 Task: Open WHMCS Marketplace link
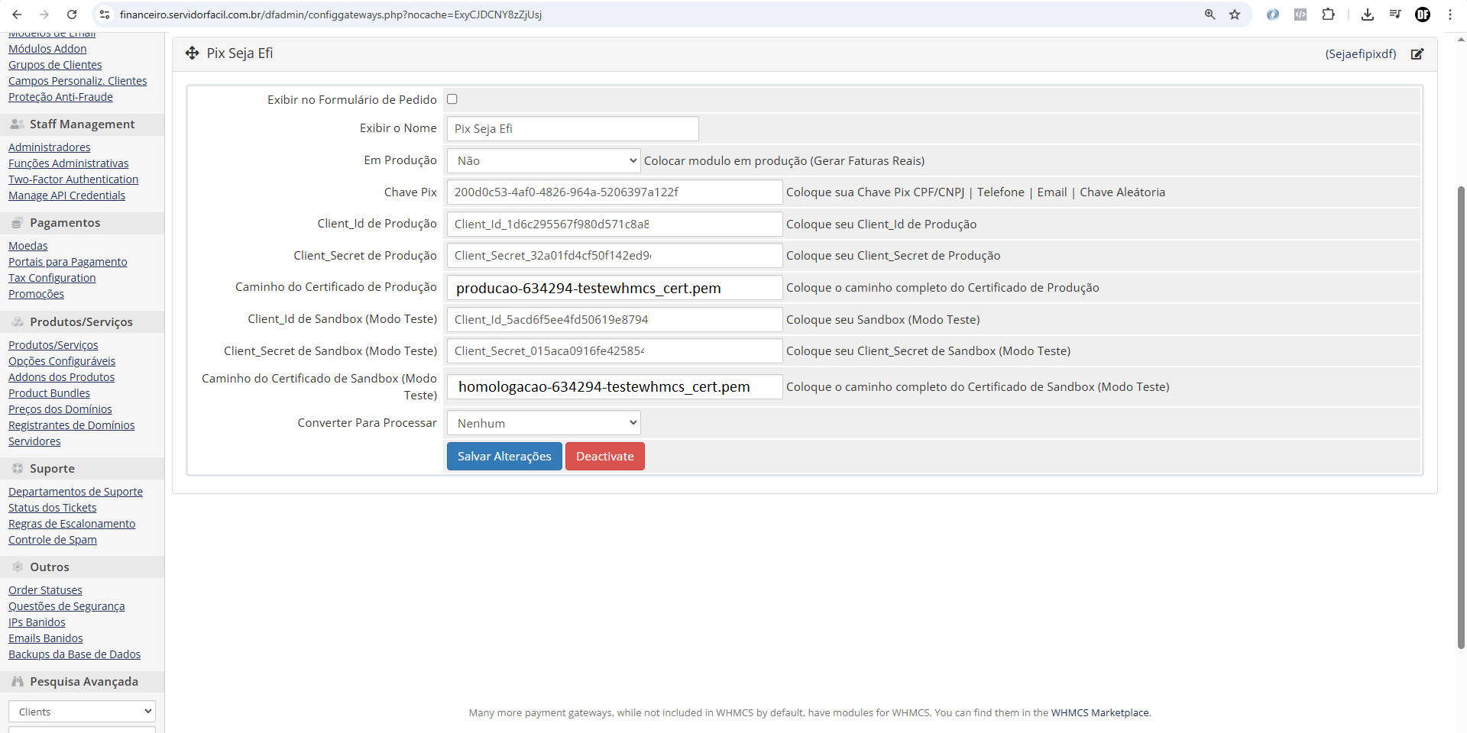[1099, 712]
